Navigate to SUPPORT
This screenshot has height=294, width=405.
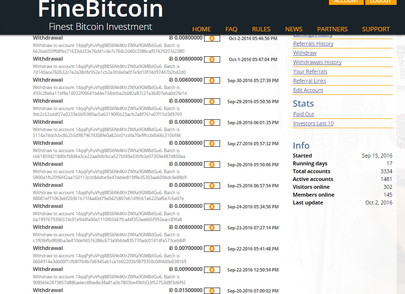[376, 29]
